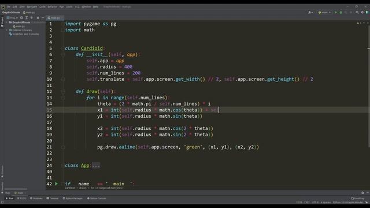The image size is (370, 208).
Task: Open the Window menu
Action: pyautogui.click(x=86, y=6)
